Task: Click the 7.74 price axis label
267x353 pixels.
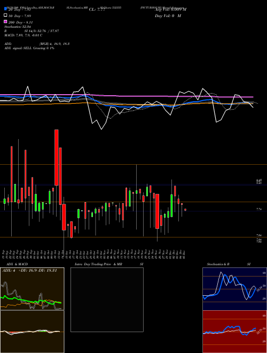Action: [x=259, y=209]
